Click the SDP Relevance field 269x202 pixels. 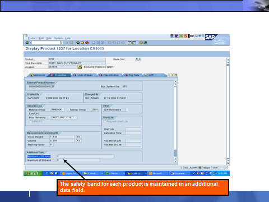pos(127,110)
